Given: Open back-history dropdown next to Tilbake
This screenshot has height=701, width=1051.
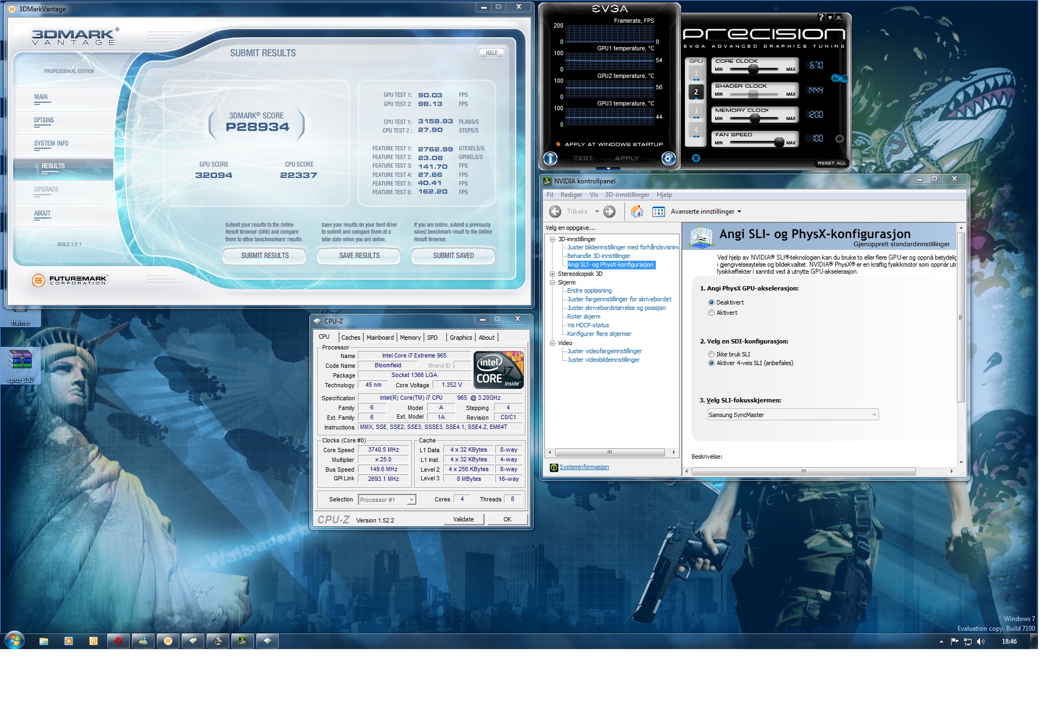Looking at the screenshot, I should pyautogui.click(x=597, y=211).
